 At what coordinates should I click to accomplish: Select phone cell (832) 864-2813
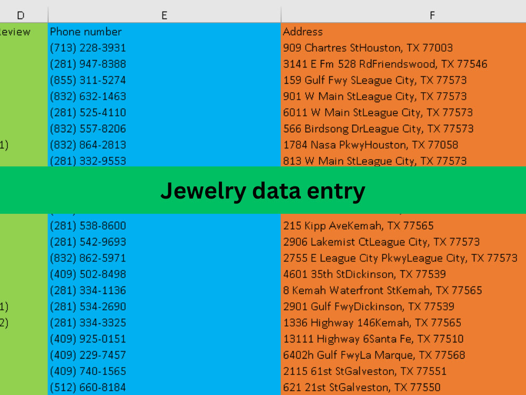[164, 145]
